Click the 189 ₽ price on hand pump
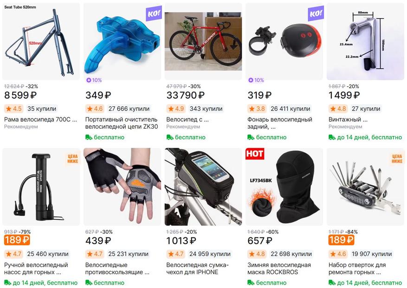 (x=17, y=240)
